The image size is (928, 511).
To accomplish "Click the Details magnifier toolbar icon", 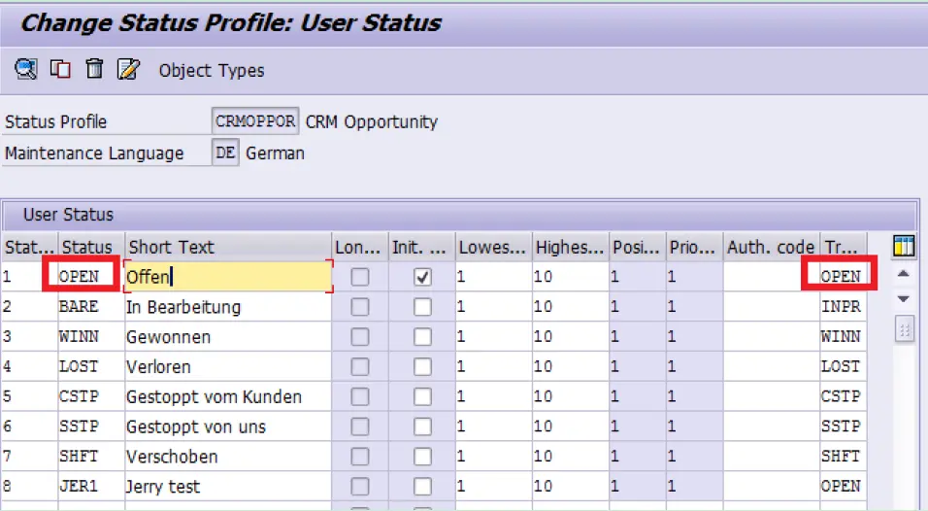I will pyautogui.click(x=25, y=69).
